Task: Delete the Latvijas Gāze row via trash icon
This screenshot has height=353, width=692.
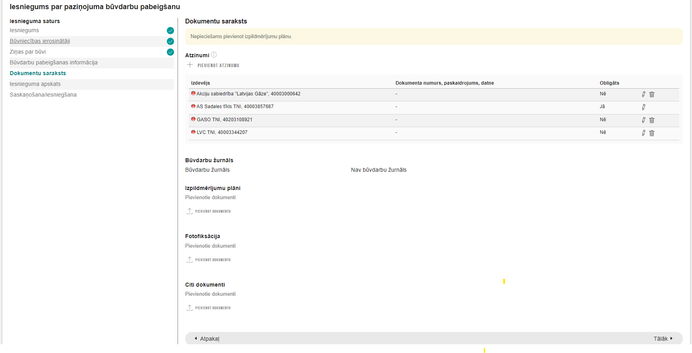Action: click(x=652, y=94)
